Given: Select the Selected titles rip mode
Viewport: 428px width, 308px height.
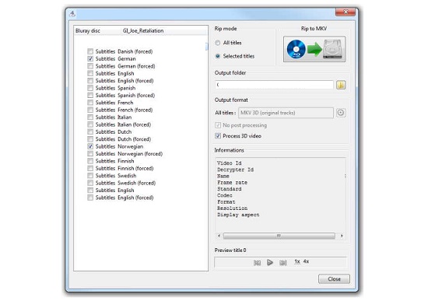Looking at the screenshot, I should coord(218,56).
